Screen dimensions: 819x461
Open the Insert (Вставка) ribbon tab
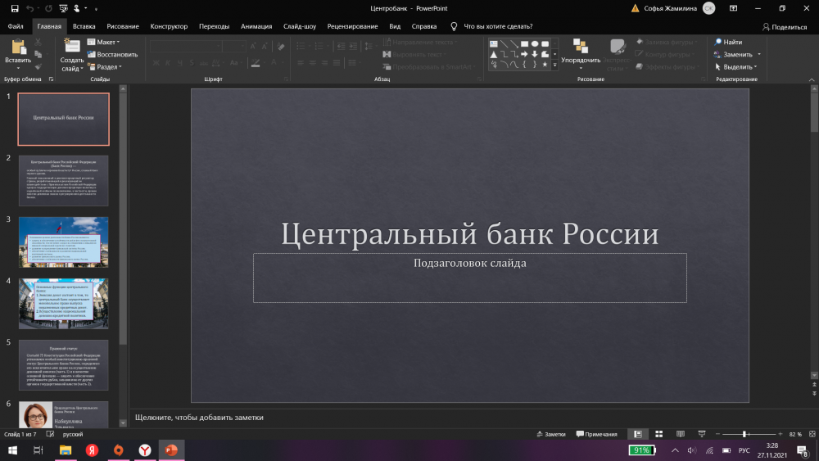coord(84,26)
